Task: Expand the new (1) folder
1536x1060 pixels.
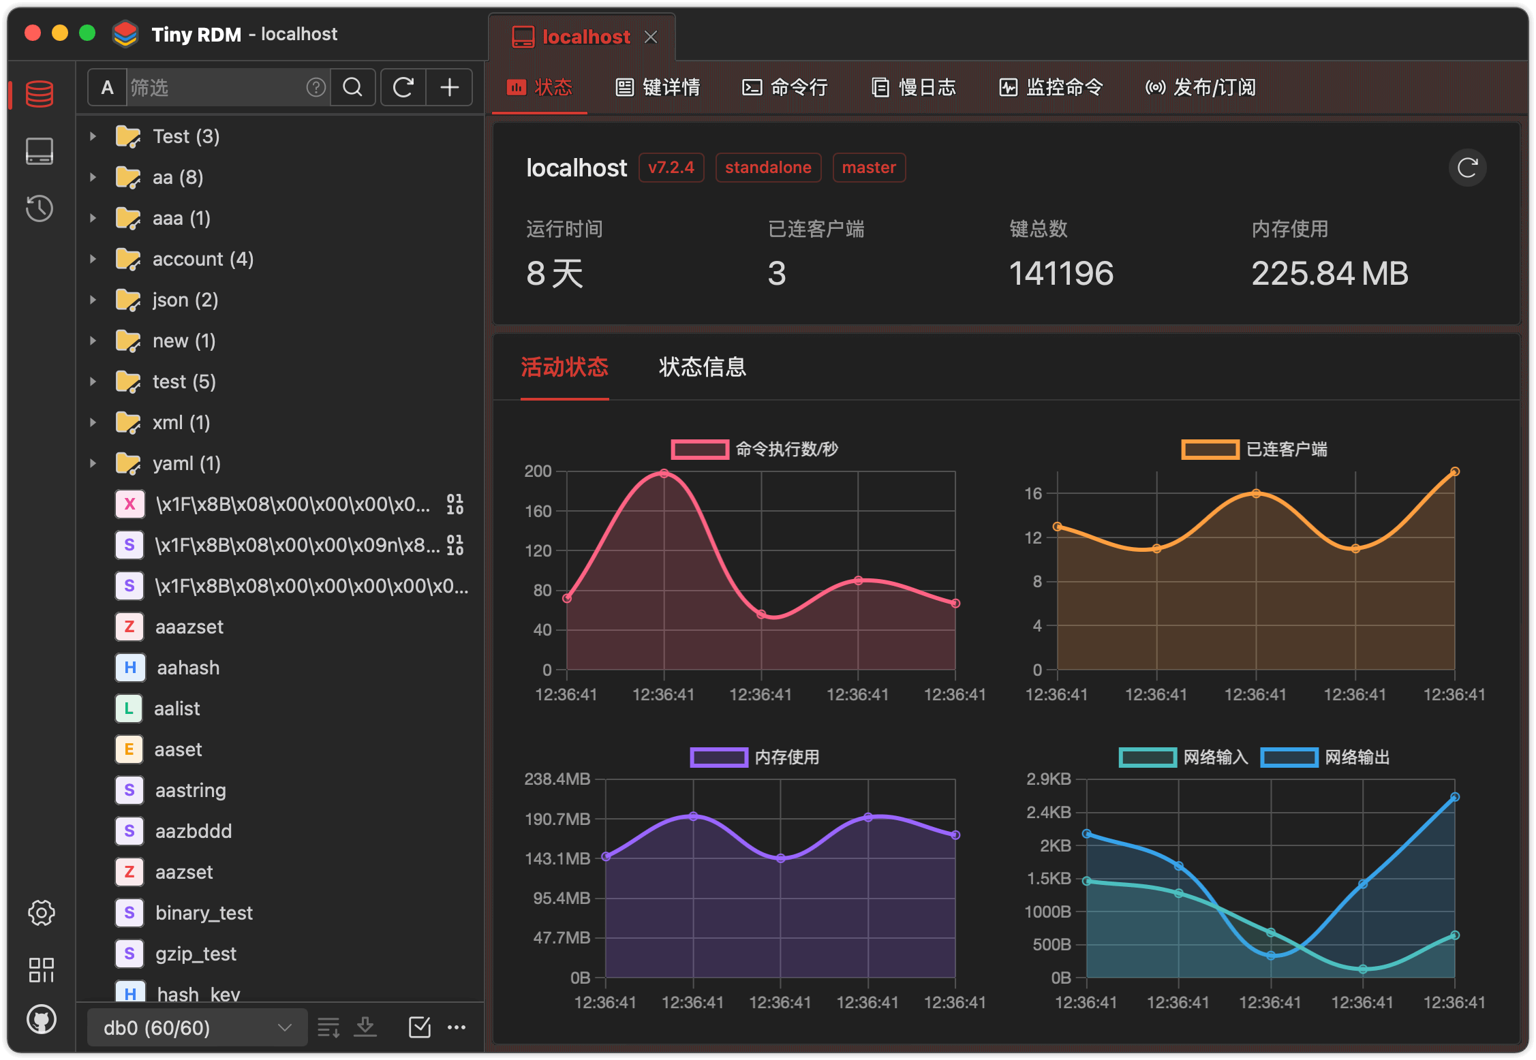Action: tap(93, 341)
